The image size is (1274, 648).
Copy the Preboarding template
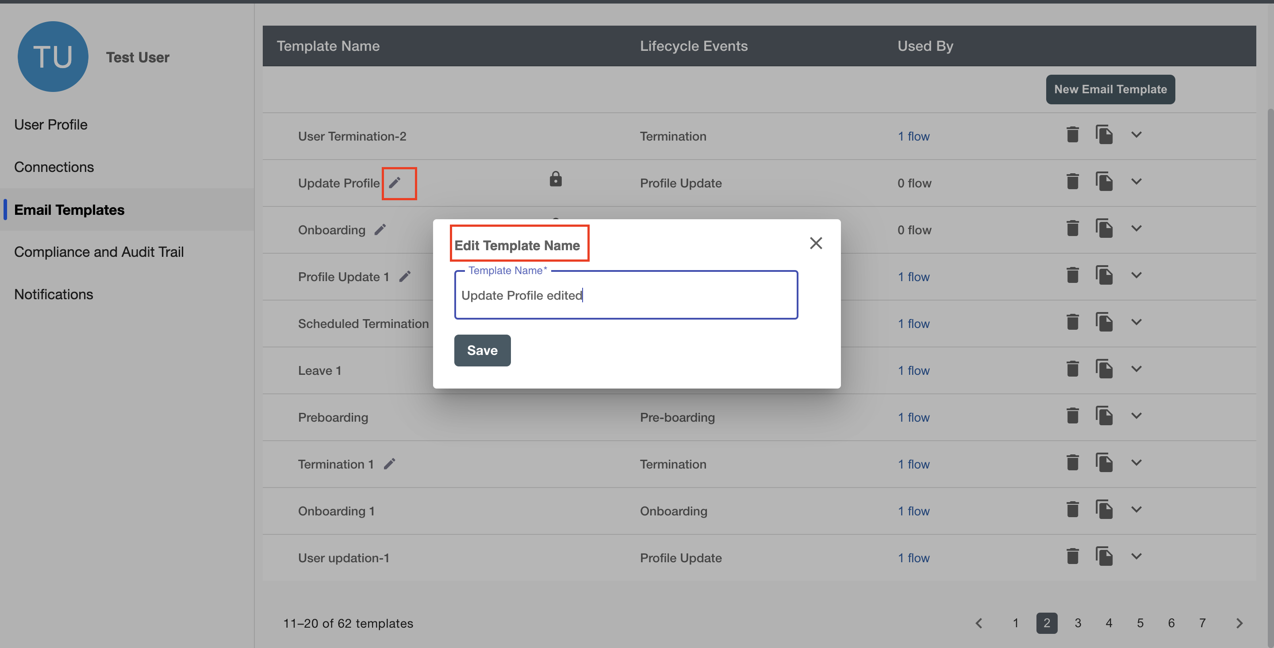point(1104,415)
